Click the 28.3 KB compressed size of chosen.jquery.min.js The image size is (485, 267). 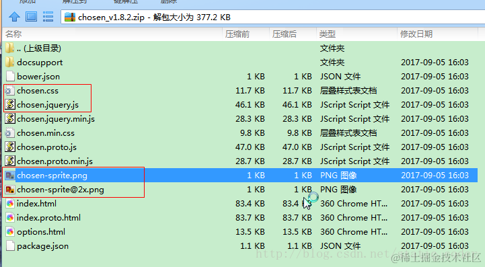[x=297, y=119]
